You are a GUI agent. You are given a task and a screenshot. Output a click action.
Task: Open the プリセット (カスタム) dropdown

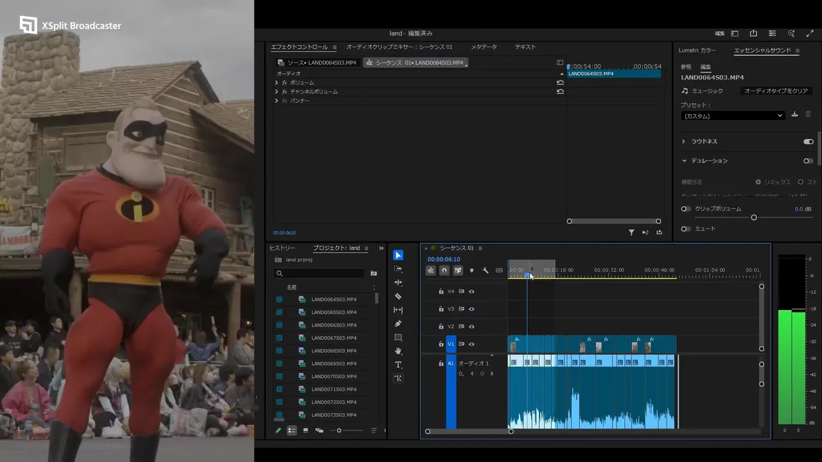pyautogui.click(x=733, y=116)
